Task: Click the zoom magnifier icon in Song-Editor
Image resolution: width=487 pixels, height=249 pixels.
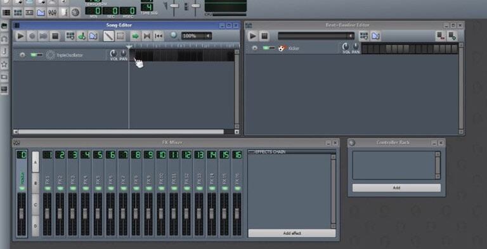Action: [174, 35]
